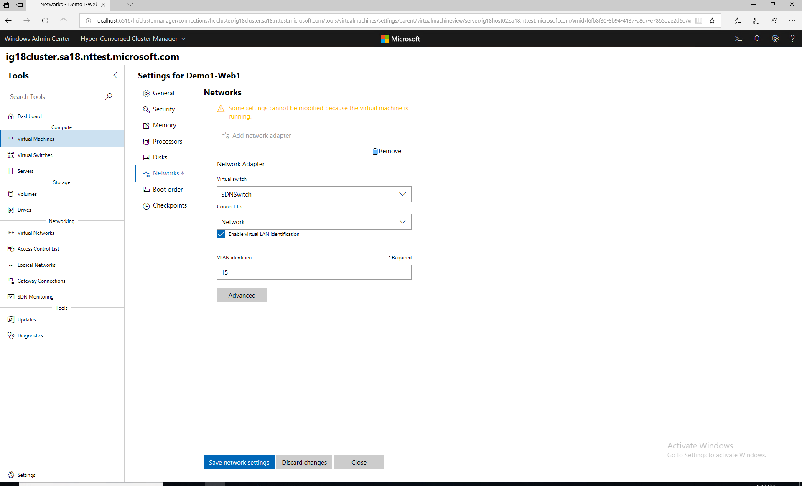Image resolution: width=802 pixels, height=486 pixels.
Task: Open the Reading view icon in address bar
Action: [699, 20]
